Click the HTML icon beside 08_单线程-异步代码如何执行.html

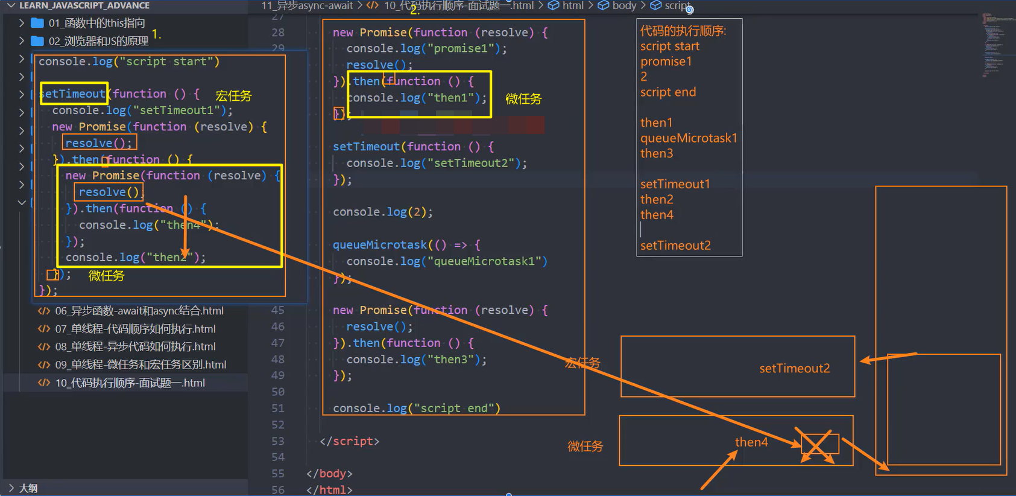pos(44,346)
